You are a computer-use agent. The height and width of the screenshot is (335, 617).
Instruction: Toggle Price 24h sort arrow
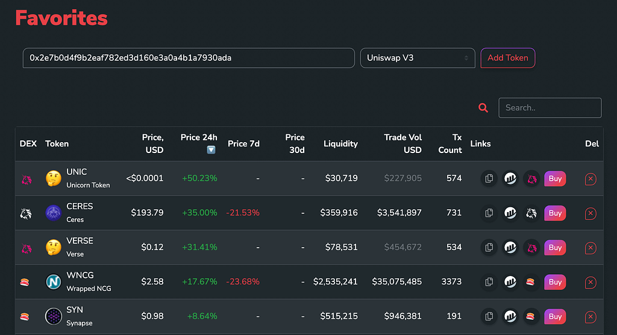tap(211, 150)
